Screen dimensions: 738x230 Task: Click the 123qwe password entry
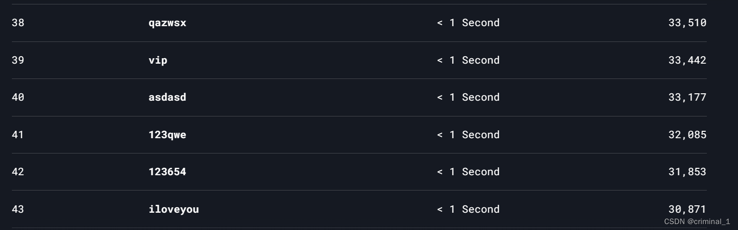click(167, 135)
